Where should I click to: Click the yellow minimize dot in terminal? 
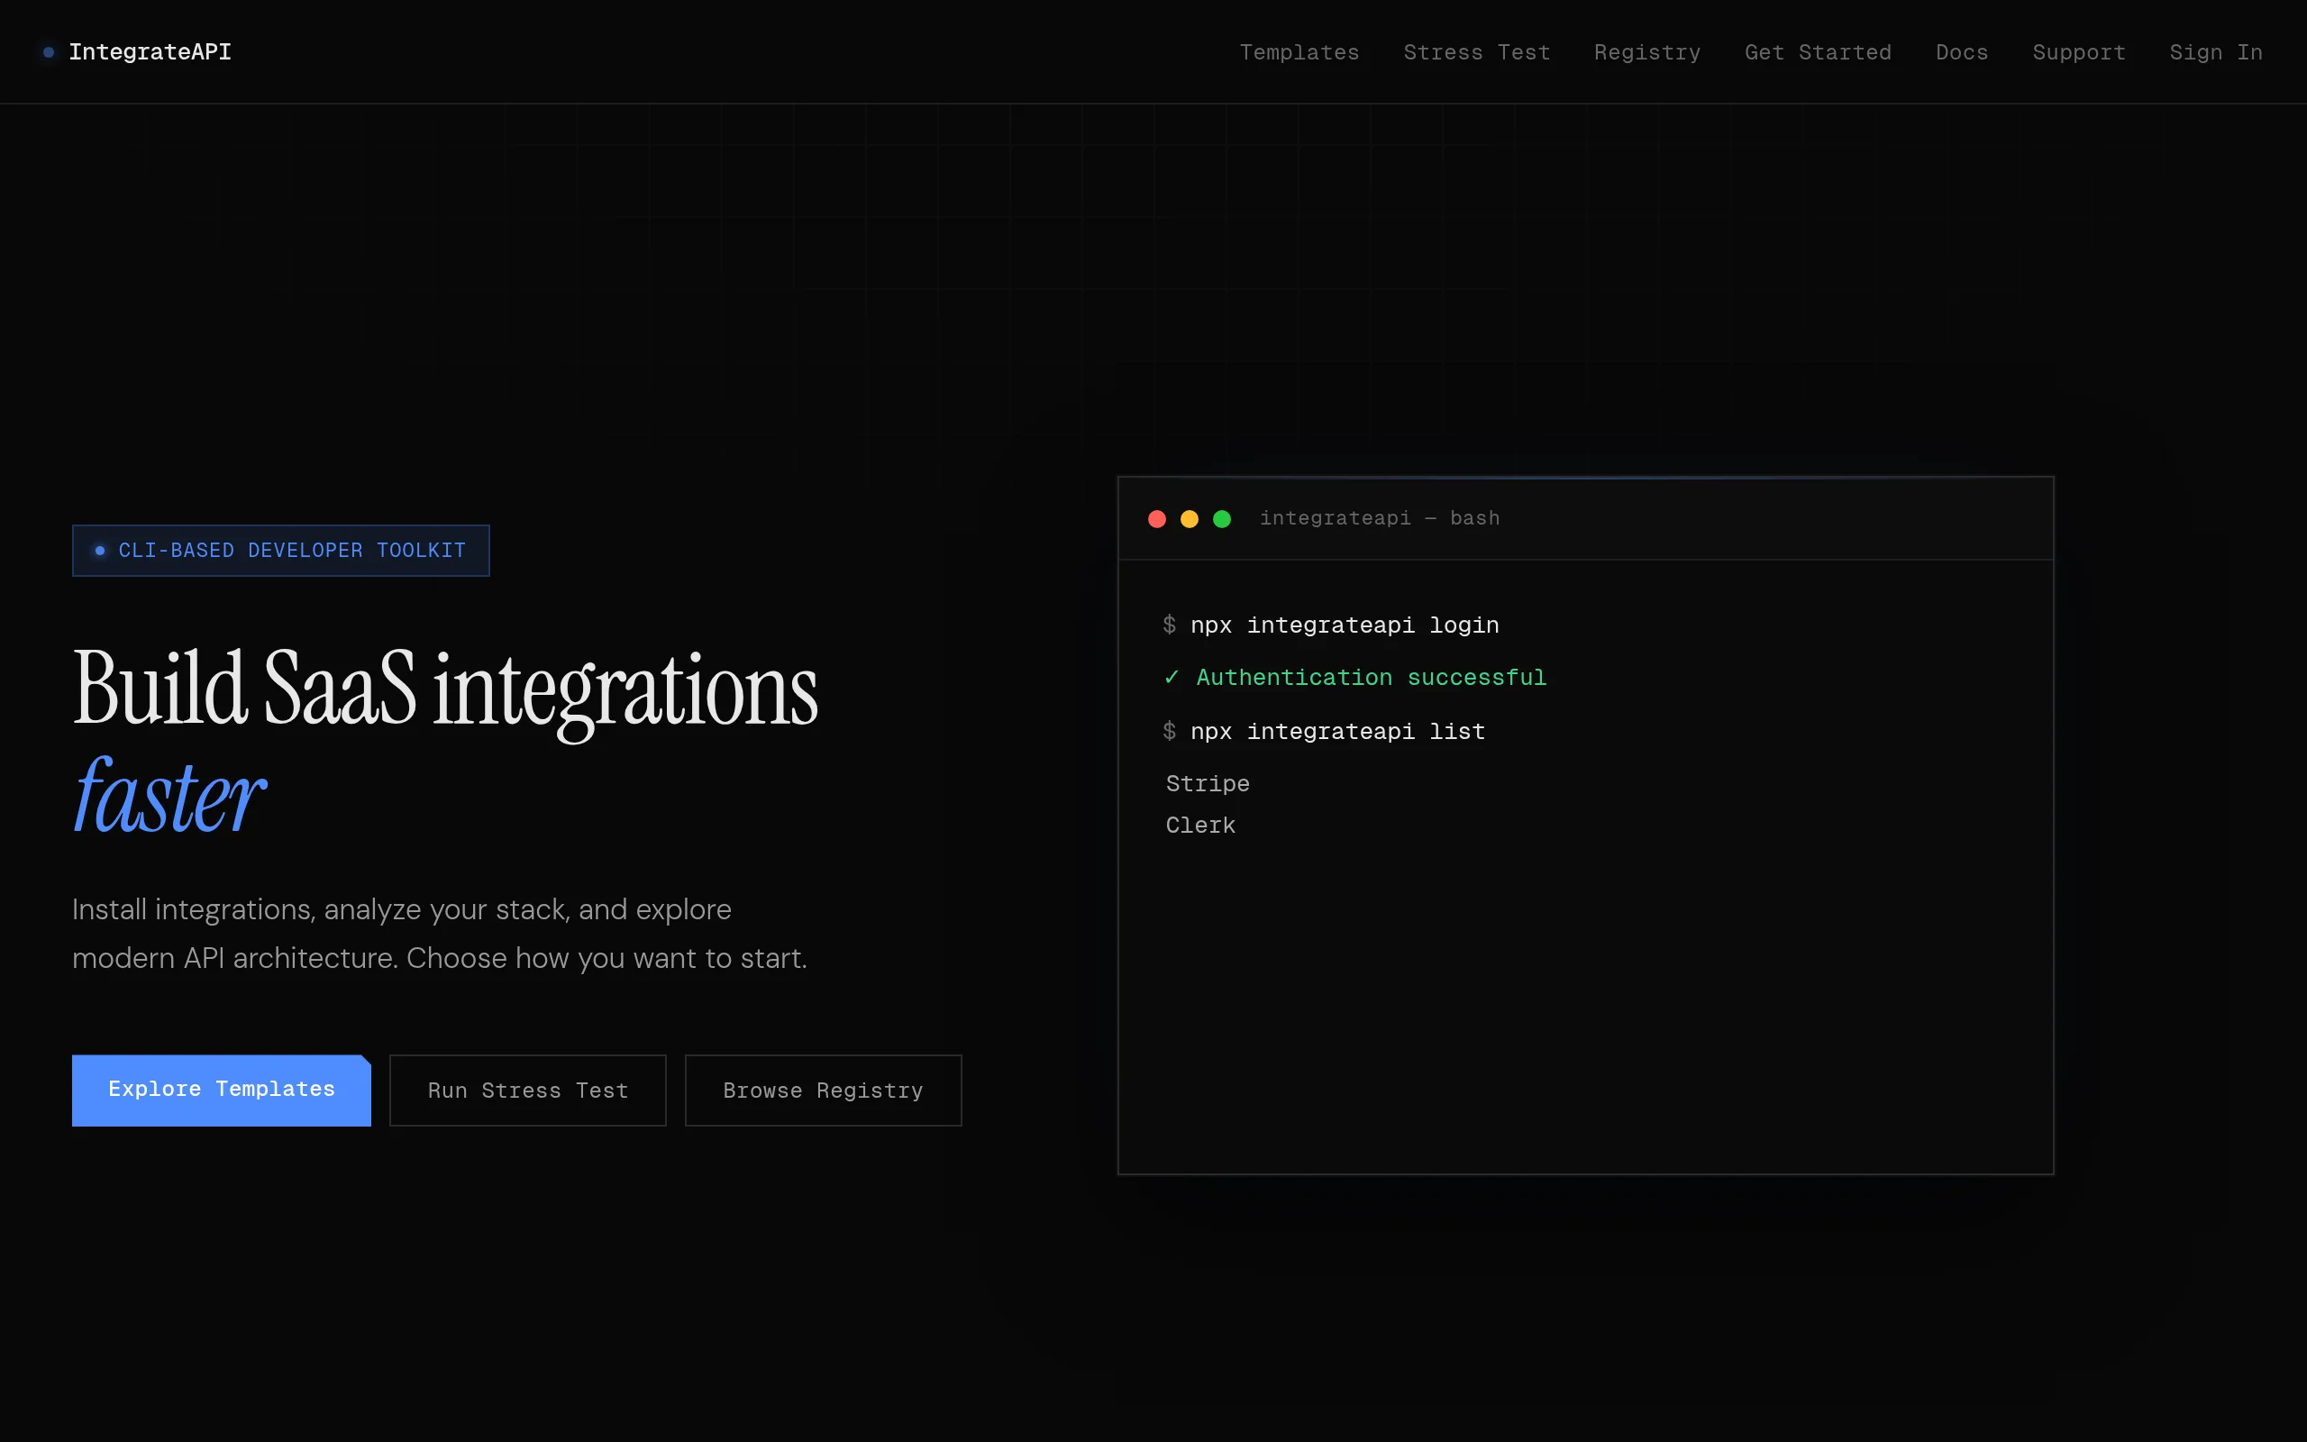[x=1189, y=519]
